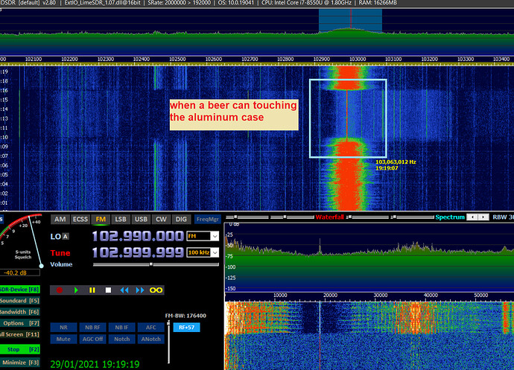Click Minimize [F3] button

[19, 363]
